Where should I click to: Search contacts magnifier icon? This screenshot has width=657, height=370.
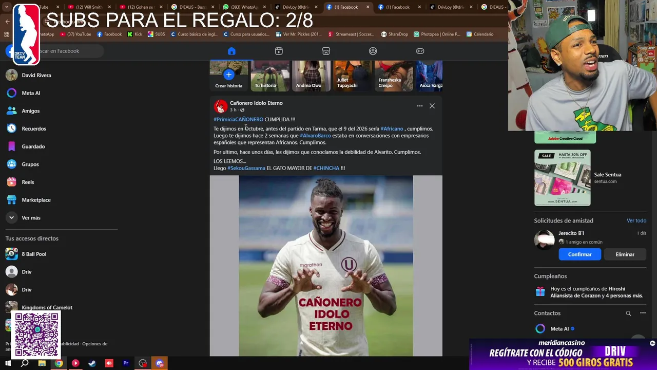[628, 313]
